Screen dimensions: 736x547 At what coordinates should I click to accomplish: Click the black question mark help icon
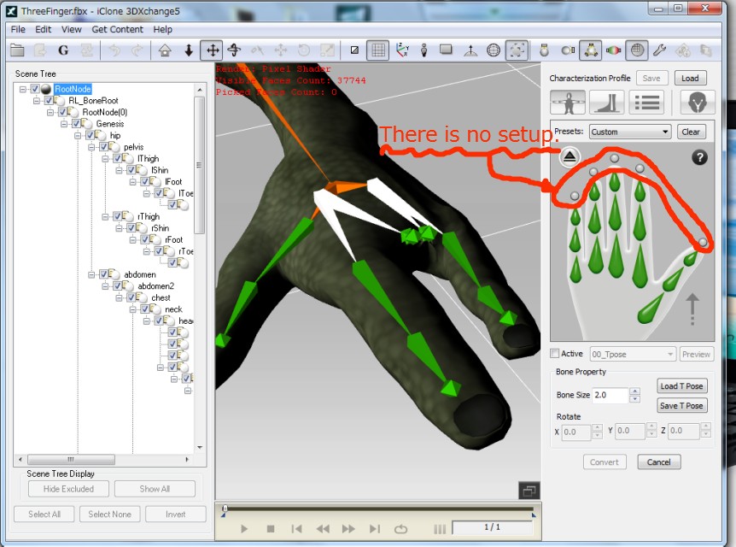pos(699,157)
